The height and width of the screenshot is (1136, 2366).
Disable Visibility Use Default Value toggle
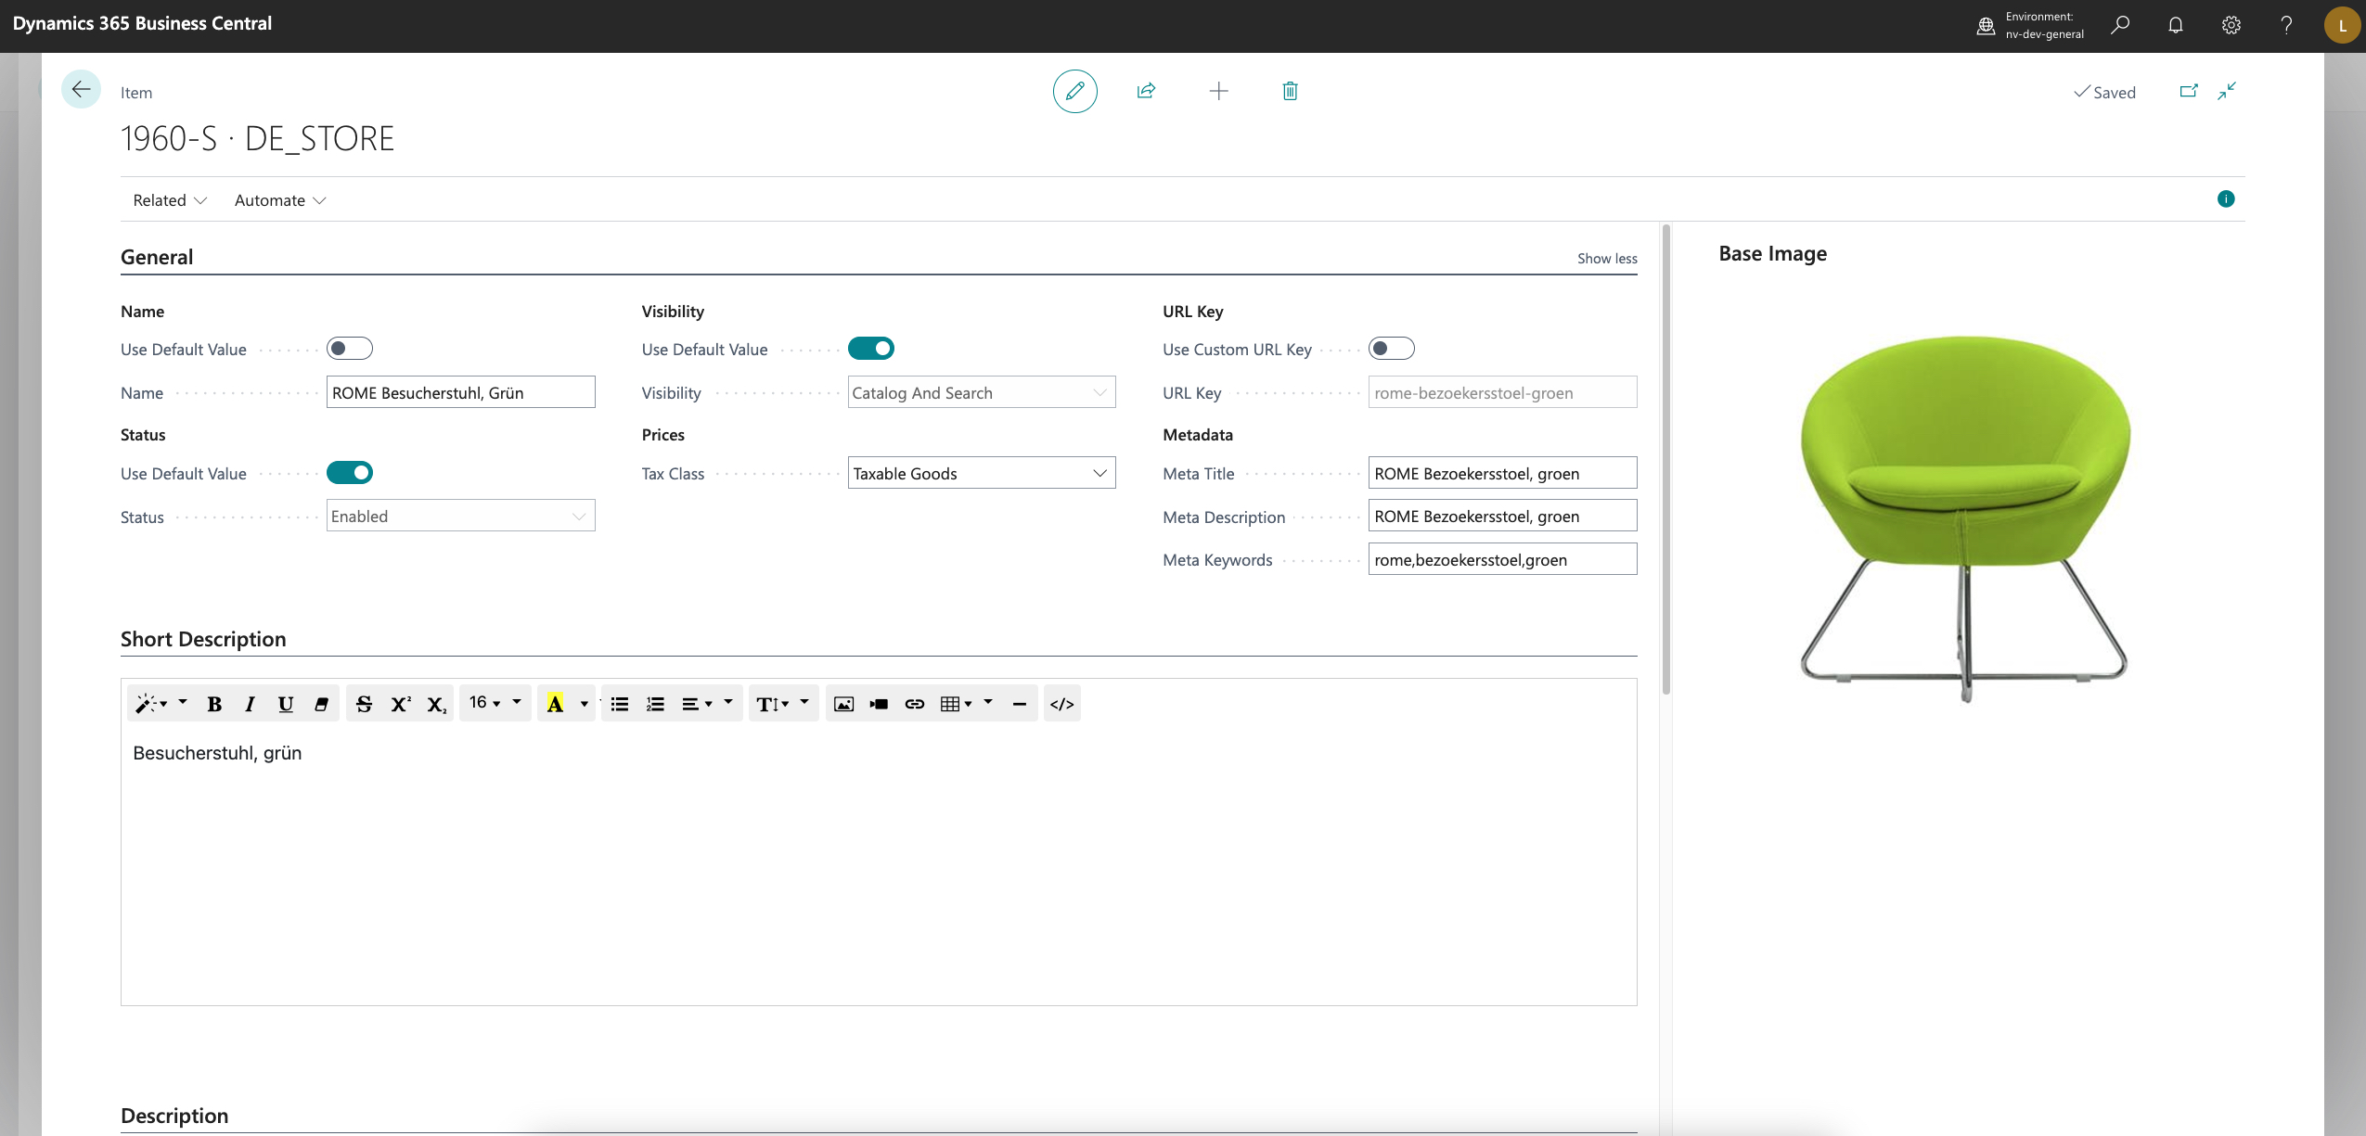(870, 349)
